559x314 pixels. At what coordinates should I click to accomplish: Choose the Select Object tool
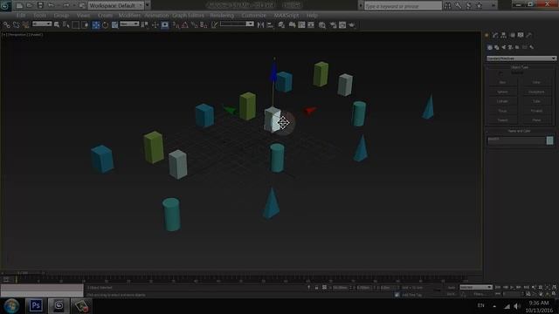[x=57, y=25]
